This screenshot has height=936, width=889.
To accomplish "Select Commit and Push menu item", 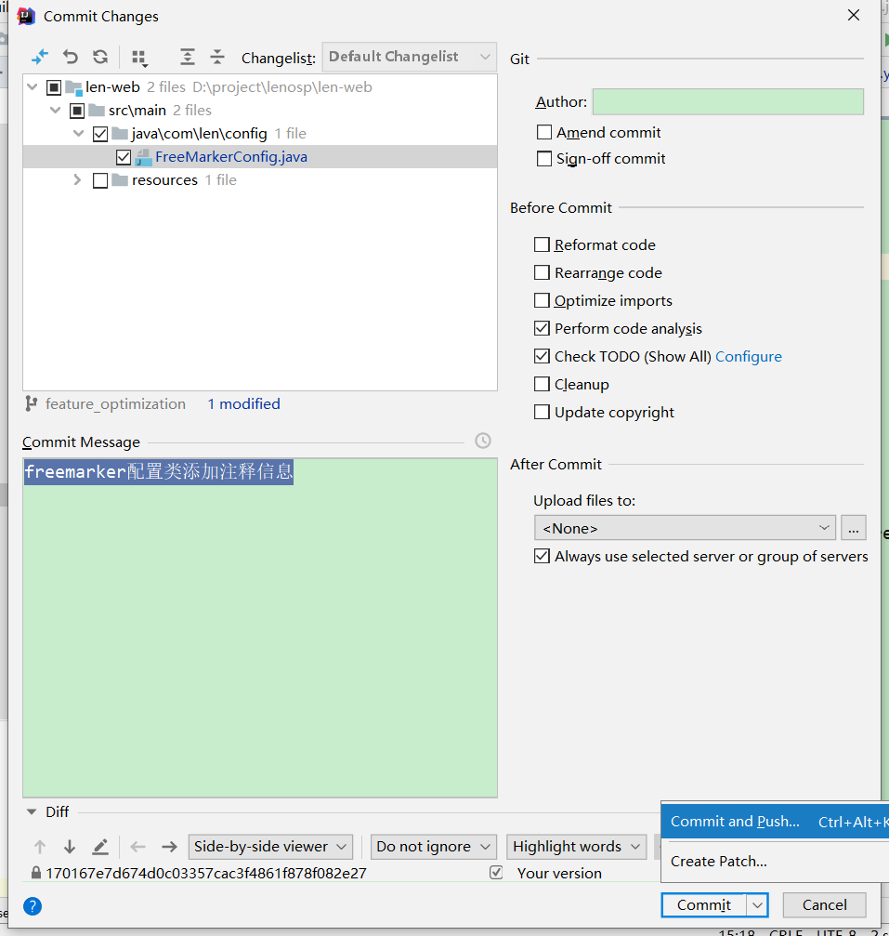I will (x=735, y=822).
